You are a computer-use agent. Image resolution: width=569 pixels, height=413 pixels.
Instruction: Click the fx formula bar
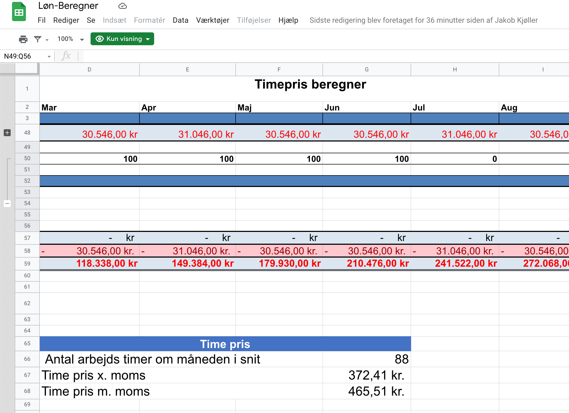(x=326, y=56)
